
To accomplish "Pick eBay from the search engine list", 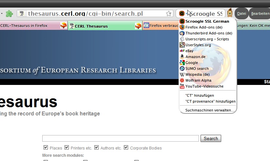I will coord(208,51).
